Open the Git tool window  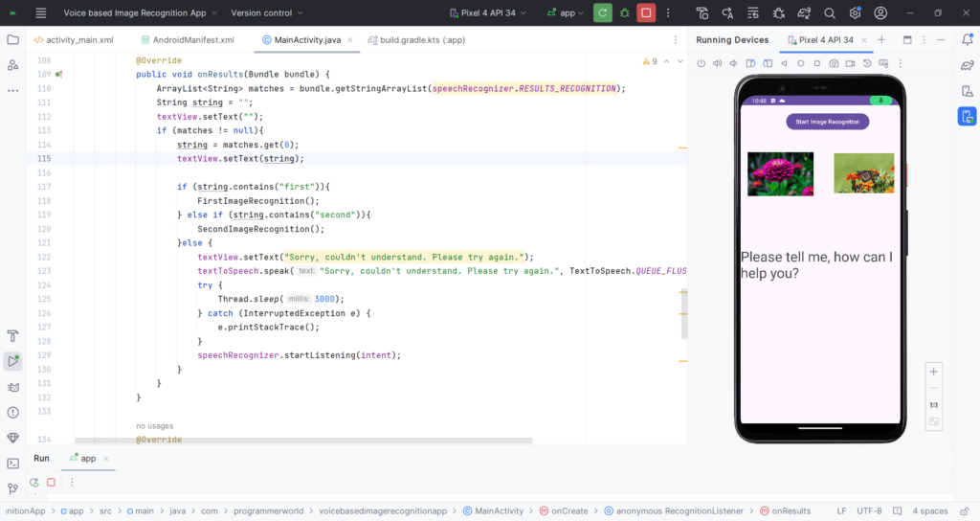click(x=12, y=489)
